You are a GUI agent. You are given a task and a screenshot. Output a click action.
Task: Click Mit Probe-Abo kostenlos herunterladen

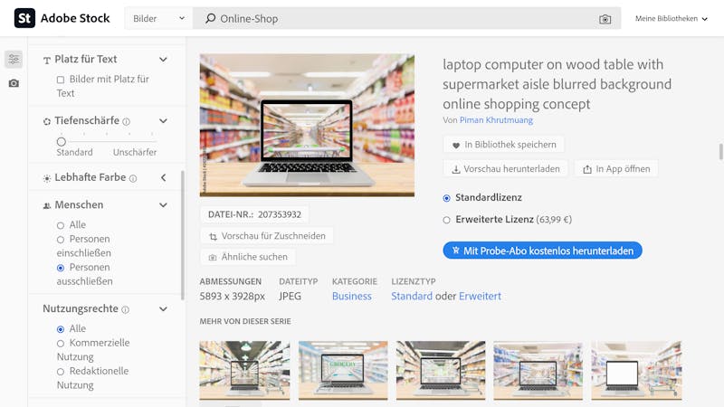point(542,251)
